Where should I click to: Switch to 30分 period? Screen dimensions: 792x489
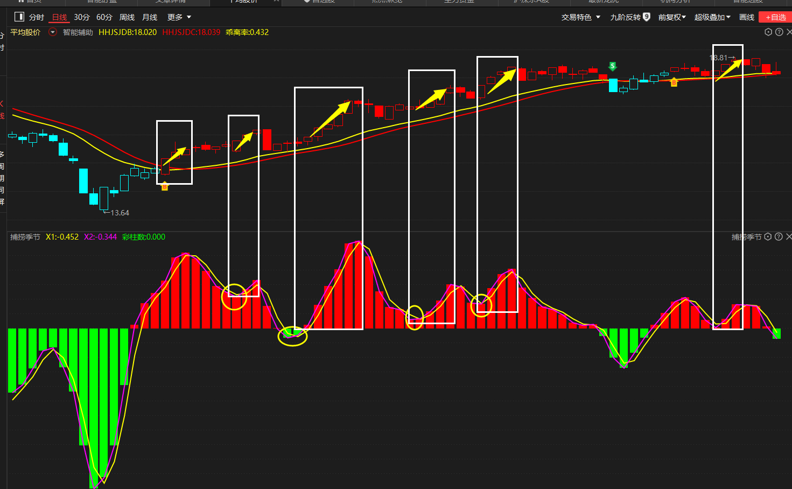point(82,17)
